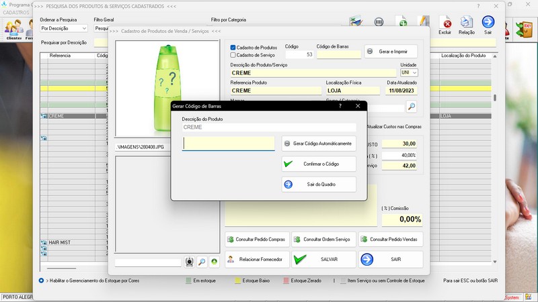Click Sair do Quadro button
Viewport: 538px width, 302px height.
[319, 185]
